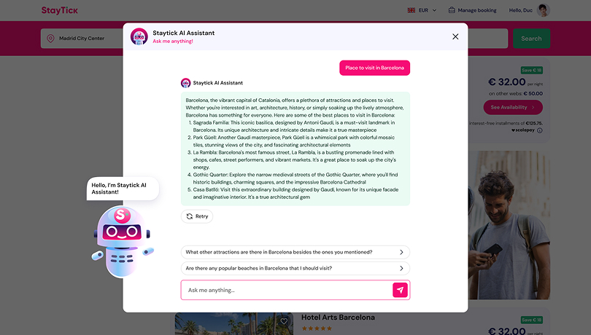Click the briefcase icon beside Manage booking
This screenshot has height=335, width=591.
tap(452, 10)
